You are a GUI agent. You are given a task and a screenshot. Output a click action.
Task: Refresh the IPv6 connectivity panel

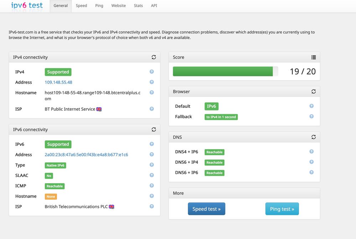tap(154, 129)
